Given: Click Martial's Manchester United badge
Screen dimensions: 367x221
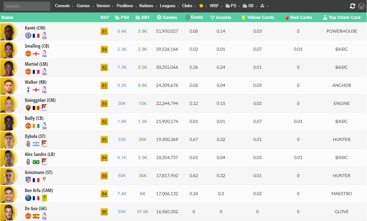Looking at the screenshot, I should coord(28,72).
